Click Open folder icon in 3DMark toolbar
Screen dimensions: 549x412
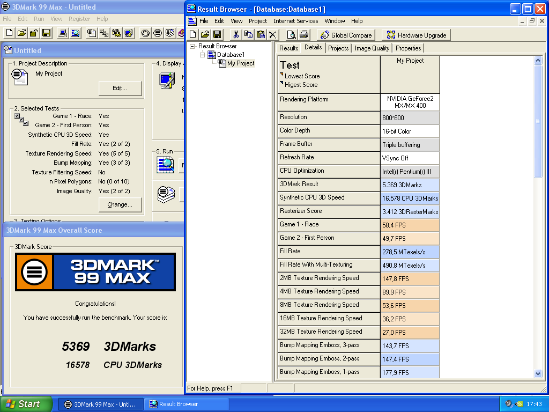click(x=21, y=33)
